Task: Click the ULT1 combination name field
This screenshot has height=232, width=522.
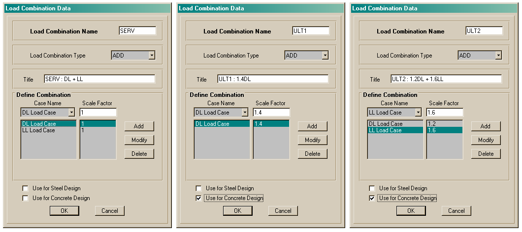Action: [x=311, y=30]
